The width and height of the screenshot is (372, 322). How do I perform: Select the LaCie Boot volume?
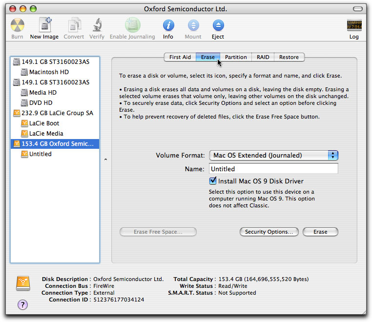55,123
